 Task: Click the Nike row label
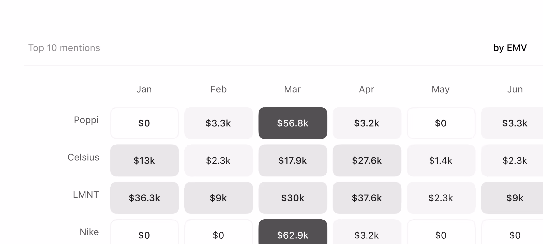coord(89,232)
